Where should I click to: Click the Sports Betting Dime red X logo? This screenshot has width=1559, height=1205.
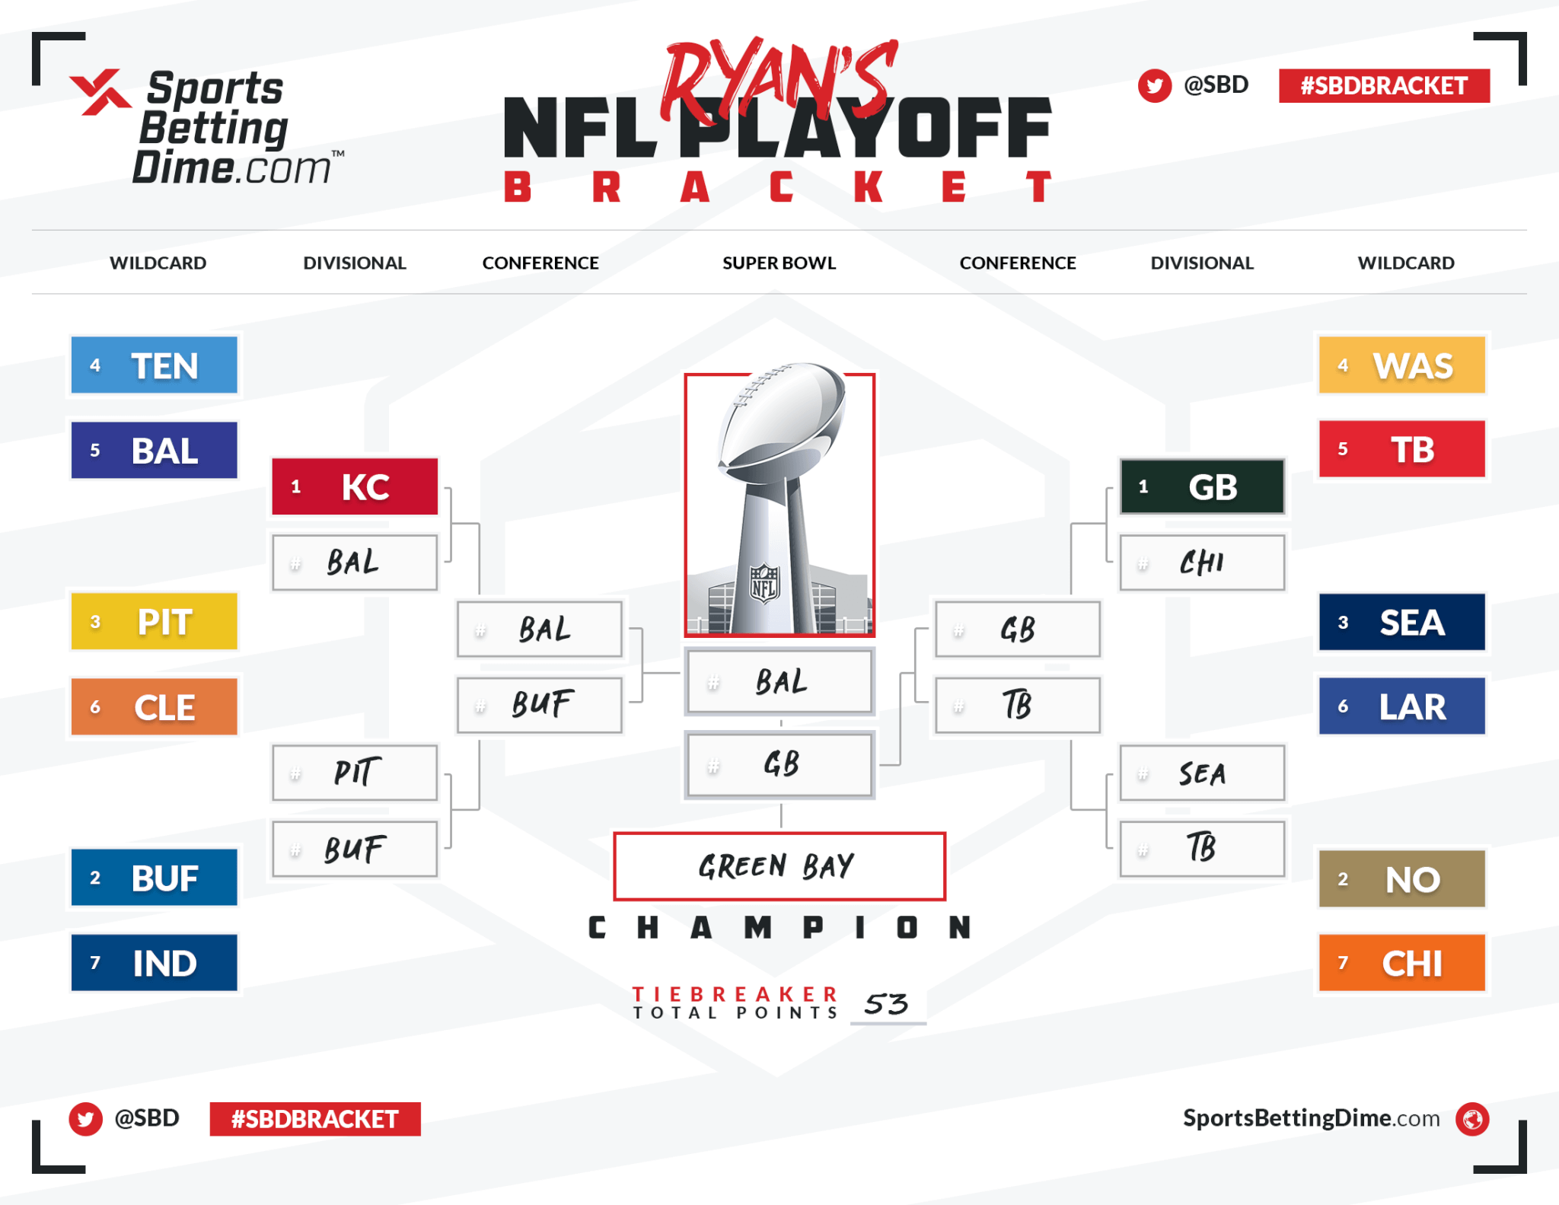[100, 92]
